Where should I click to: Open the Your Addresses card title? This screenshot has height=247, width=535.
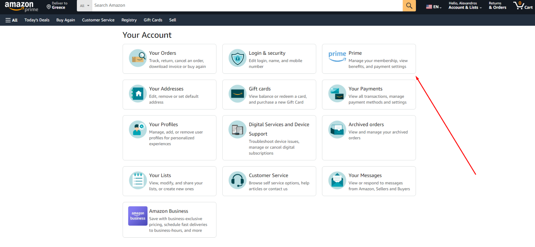(x=166, y=89)
